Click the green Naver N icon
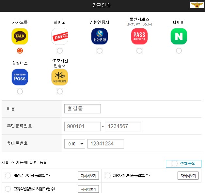This screenshot has height=193, width=205. pyautogui.click(x=179, y=36)
